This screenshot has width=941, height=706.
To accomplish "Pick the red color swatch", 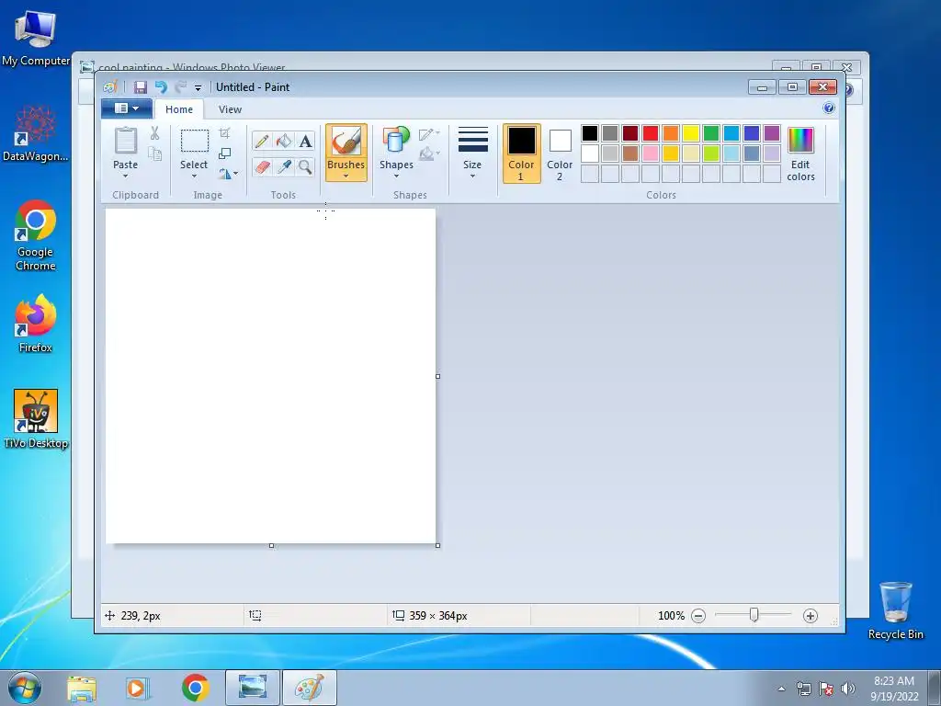I will tap(651, 132).
